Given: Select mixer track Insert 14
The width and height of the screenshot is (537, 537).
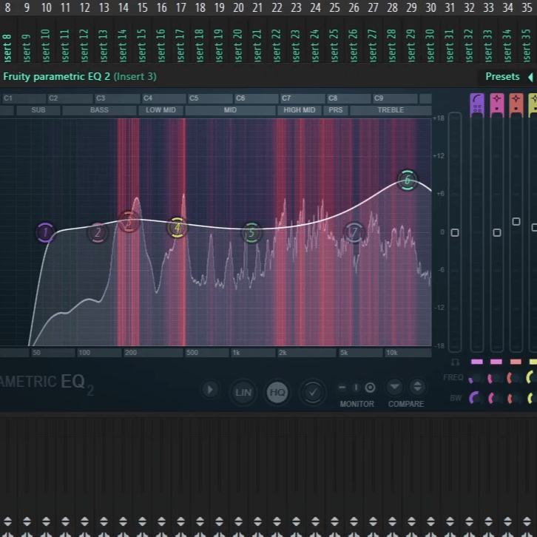Looking at the screenshot, I should (123, 45).
